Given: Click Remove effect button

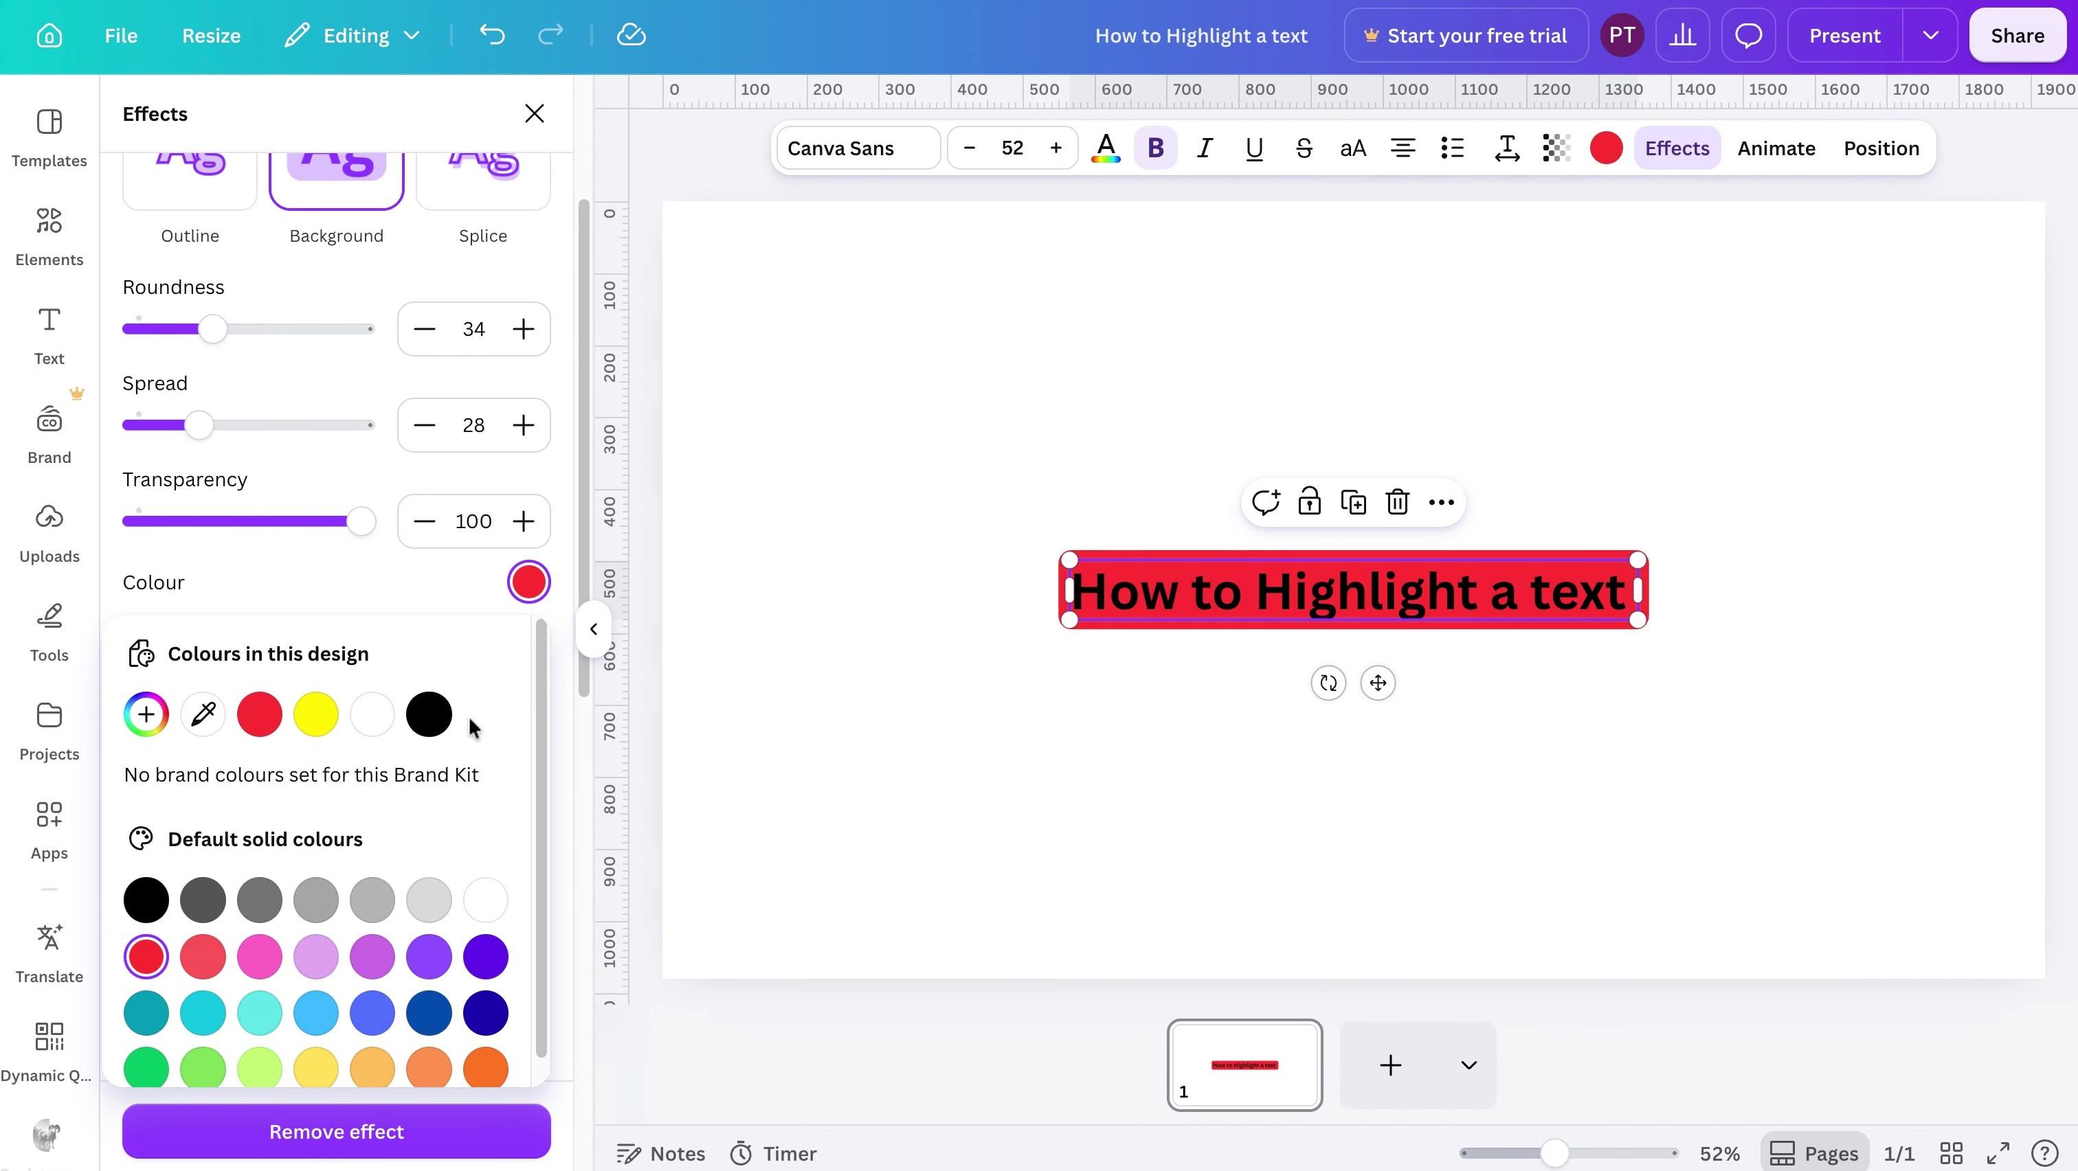Looking at the screenshot, I should point(337,1131).
